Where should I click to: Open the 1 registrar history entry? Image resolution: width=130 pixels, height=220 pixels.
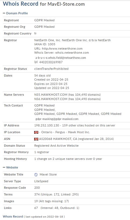coord(42,152)
